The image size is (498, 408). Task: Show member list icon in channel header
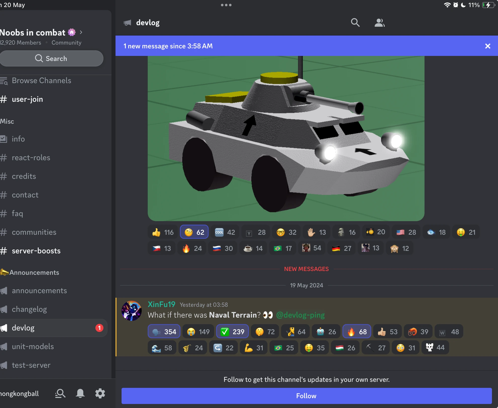(379, 23)
